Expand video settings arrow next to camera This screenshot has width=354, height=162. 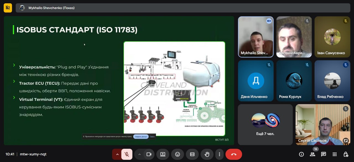tap(139, 154)
